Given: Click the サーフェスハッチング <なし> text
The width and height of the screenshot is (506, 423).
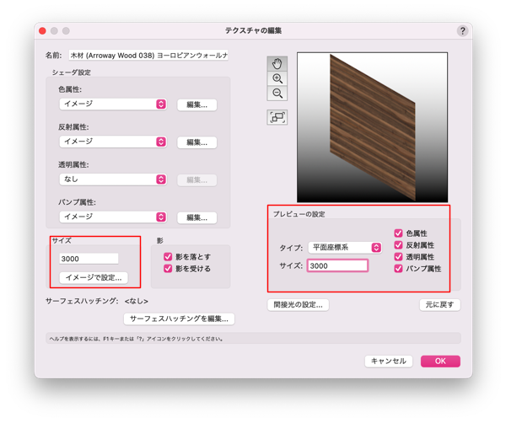Looking at the screenshot, I should point(97,301).
